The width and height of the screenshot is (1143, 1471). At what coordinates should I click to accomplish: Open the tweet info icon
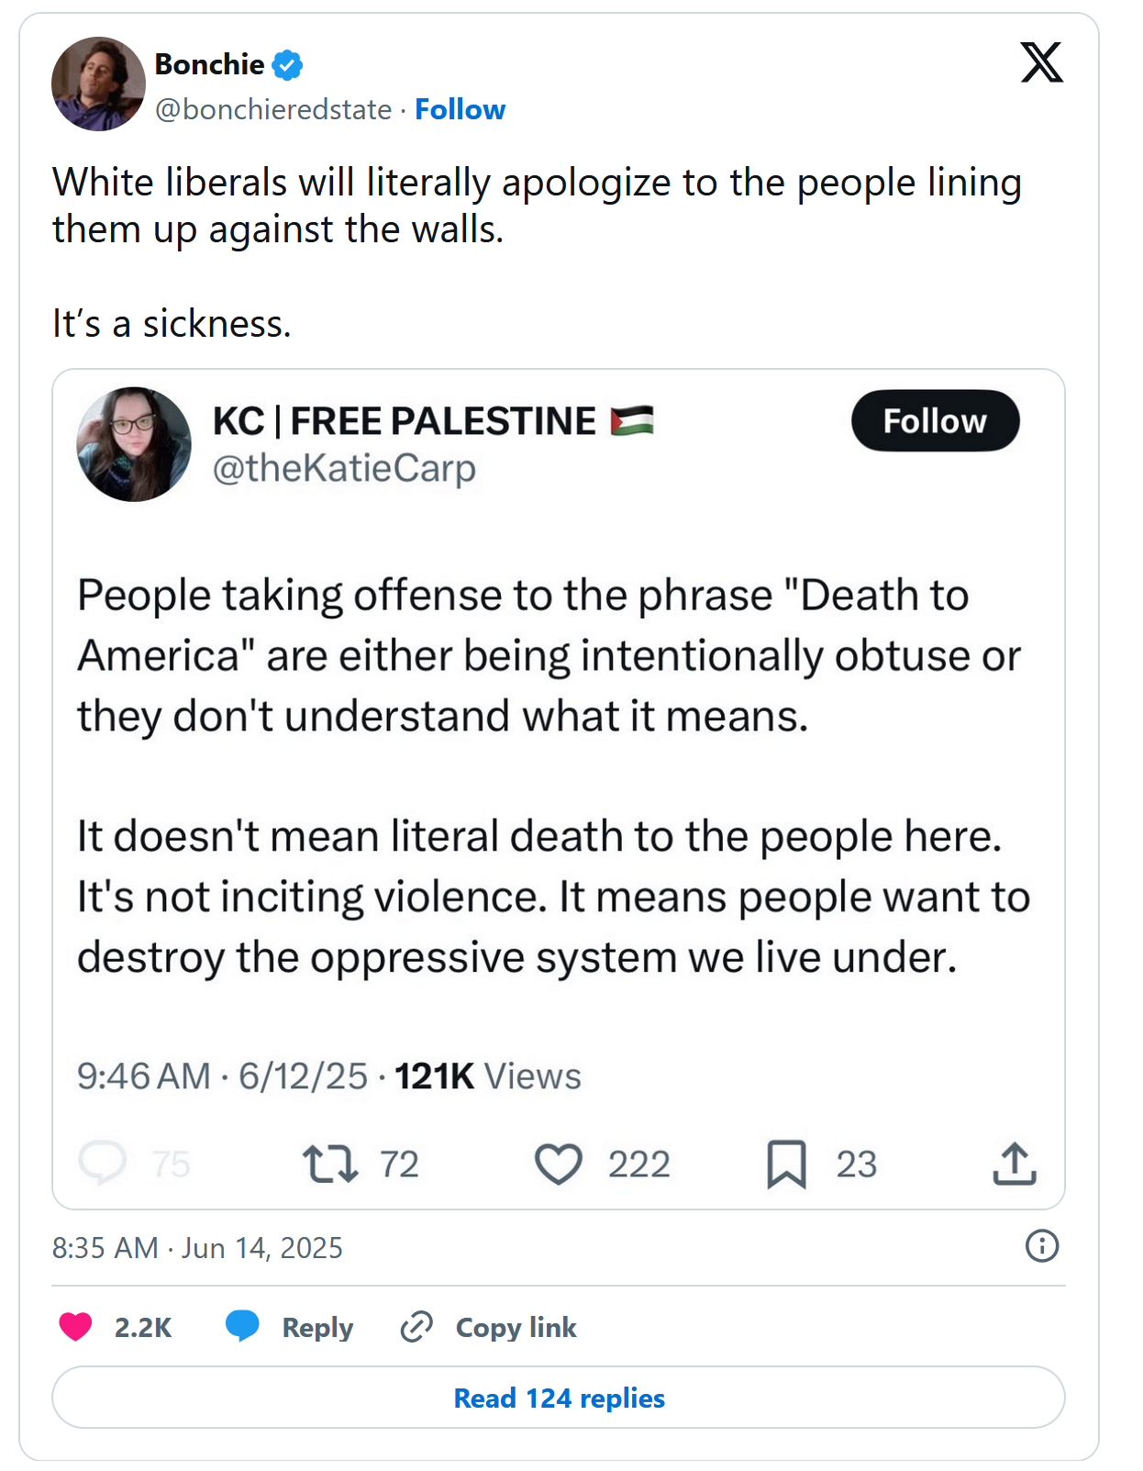click(1041, 1246)
